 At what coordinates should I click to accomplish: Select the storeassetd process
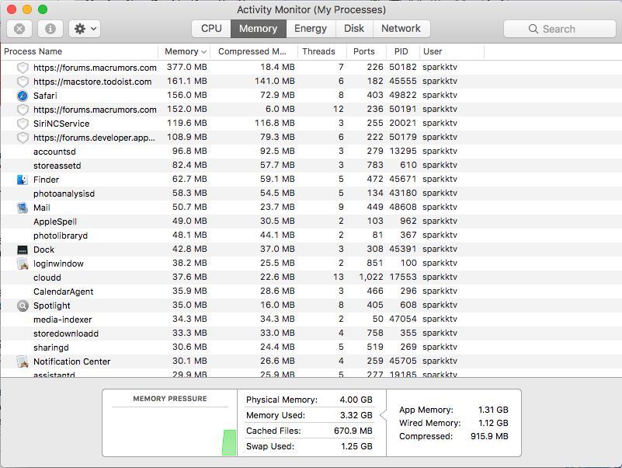(x=311, y=166)
